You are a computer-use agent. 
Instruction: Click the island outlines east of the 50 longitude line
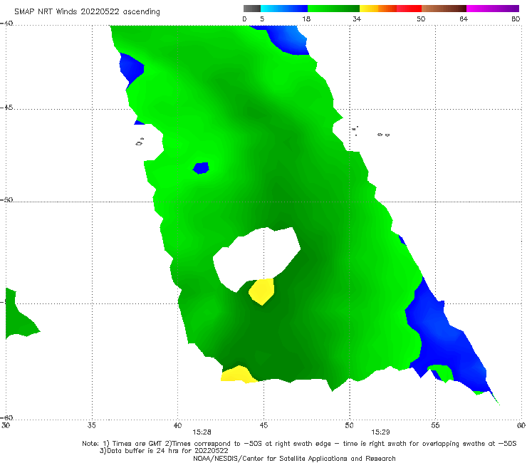(x=370, y=132)
